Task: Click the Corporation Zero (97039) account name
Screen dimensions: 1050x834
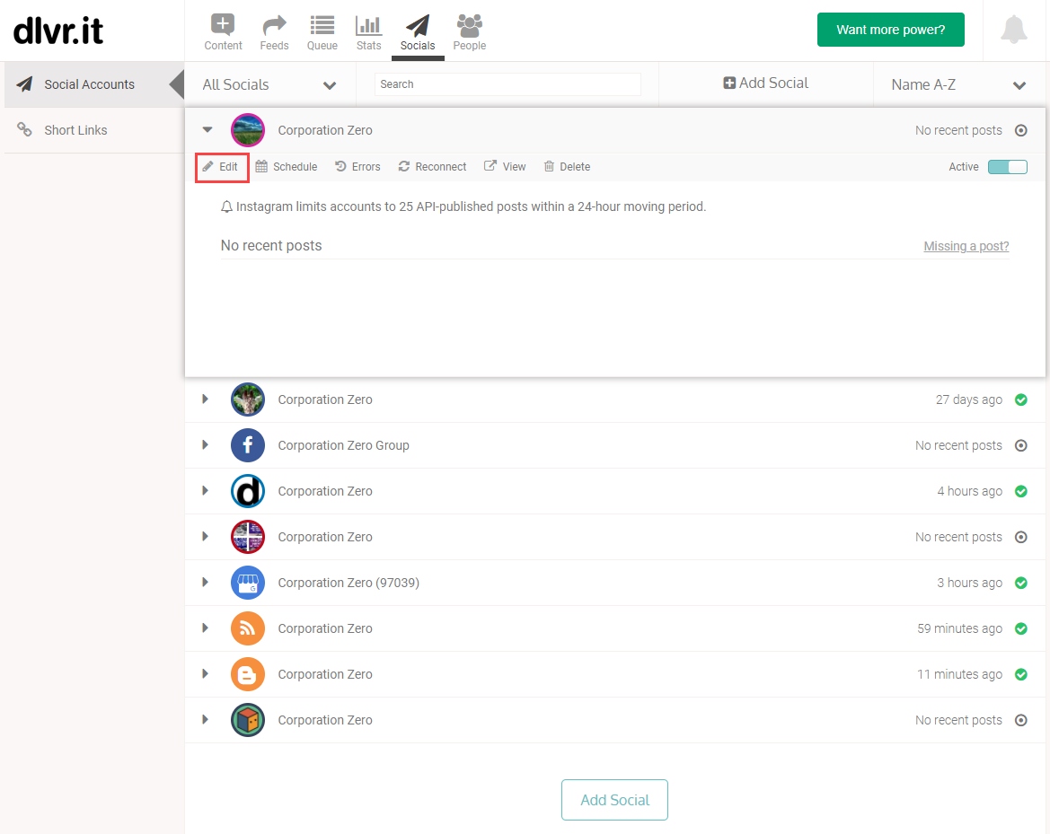Action: (x=349, y=583)
